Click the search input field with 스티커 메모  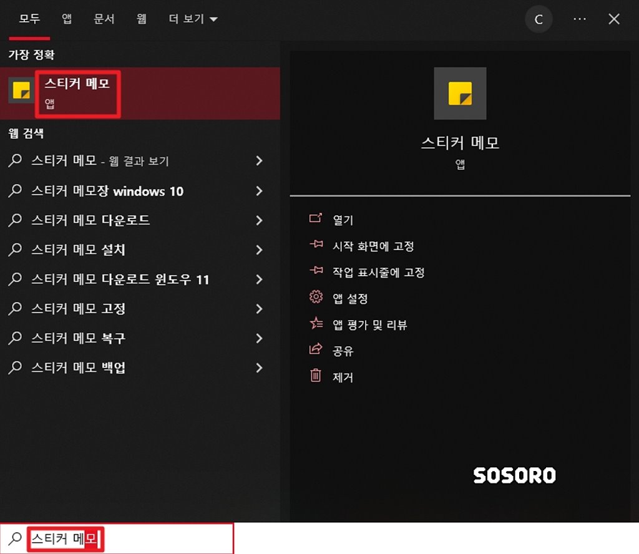pyautogui.click(x=117, y=538)
